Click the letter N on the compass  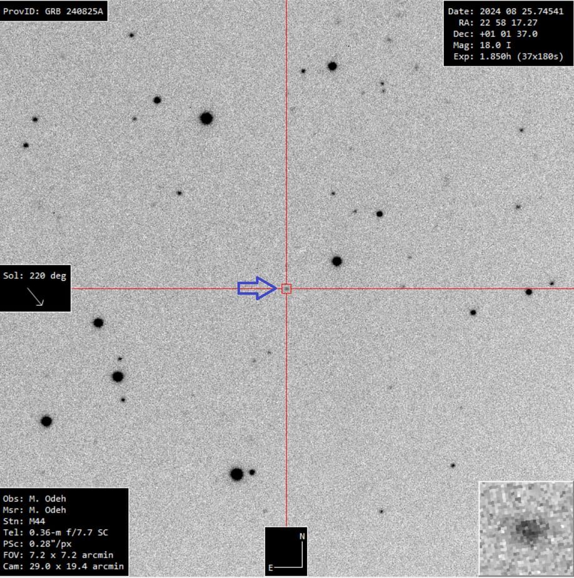[301, 536]
